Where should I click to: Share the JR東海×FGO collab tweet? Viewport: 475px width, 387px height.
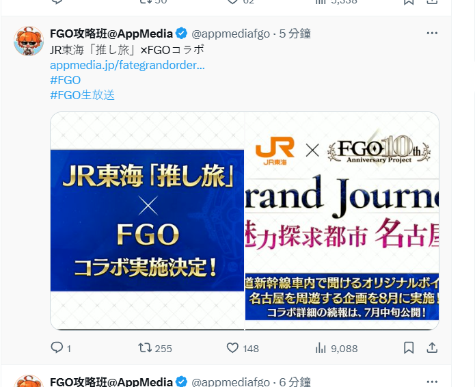[x=432, y=347]
